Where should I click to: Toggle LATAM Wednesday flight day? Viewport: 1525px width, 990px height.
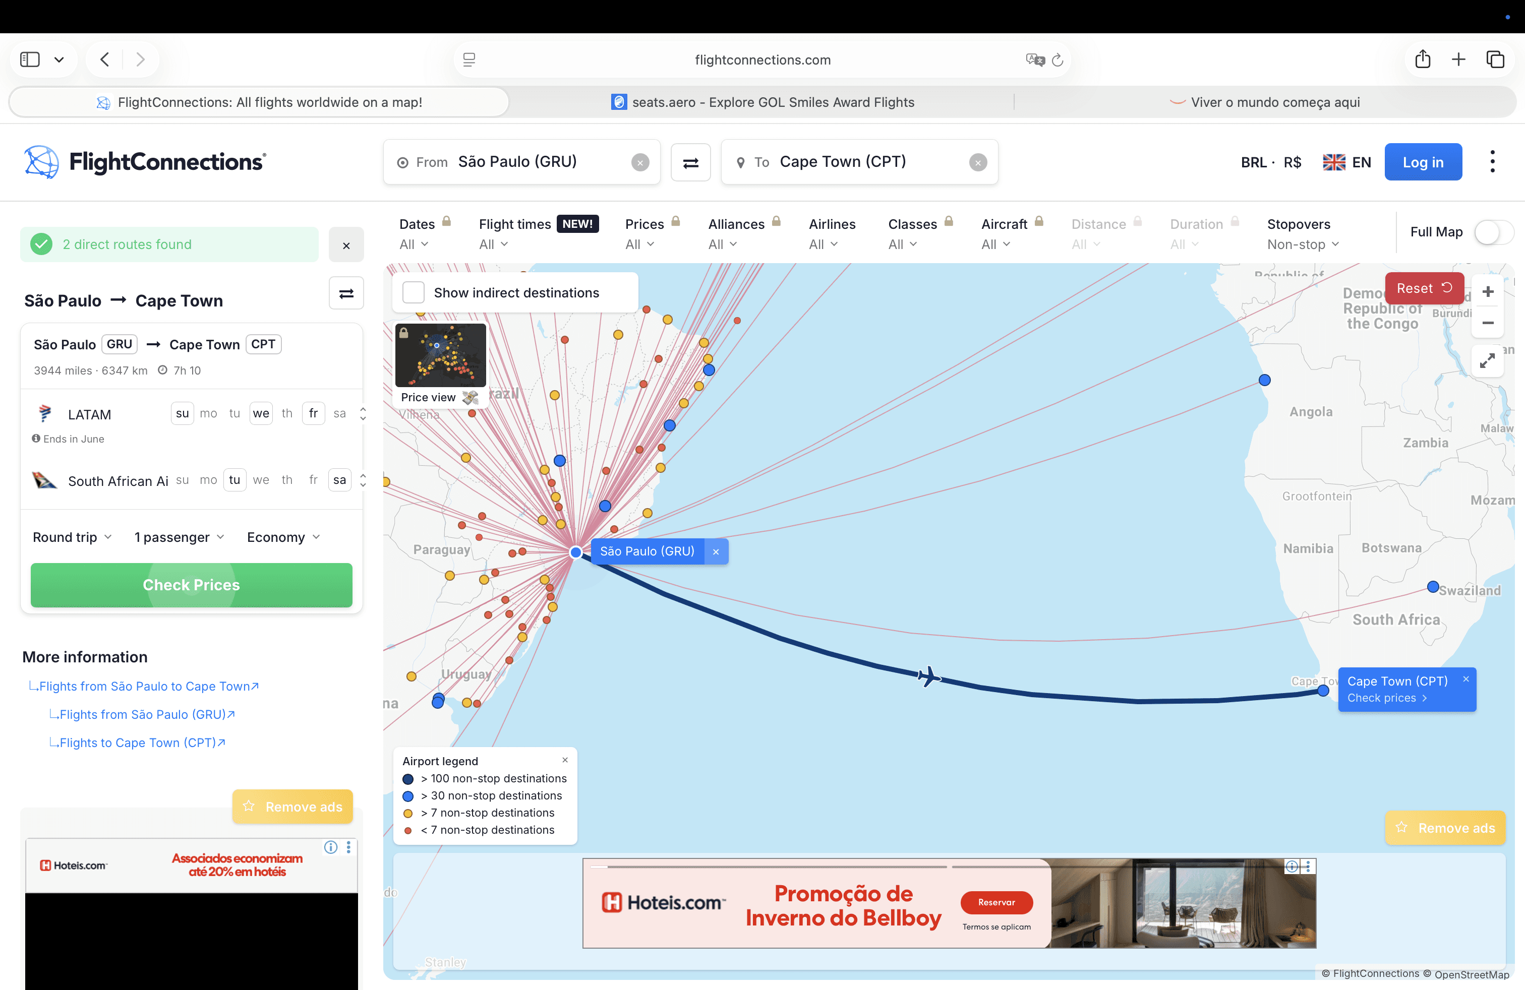pos(261,414)
